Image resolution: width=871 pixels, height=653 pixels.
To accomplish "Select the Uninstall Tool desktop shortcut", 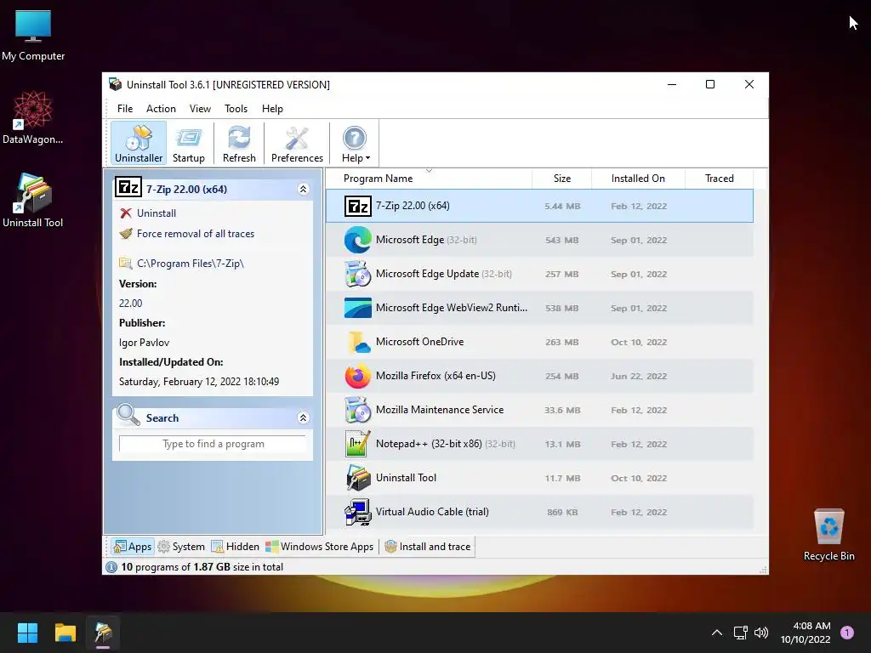I will point(33,201).
